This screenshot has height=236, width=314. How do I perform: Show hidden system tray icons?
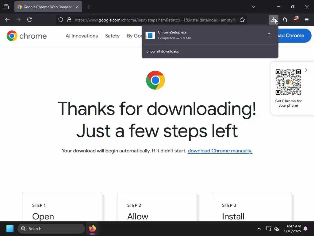(x=259, y=229)
